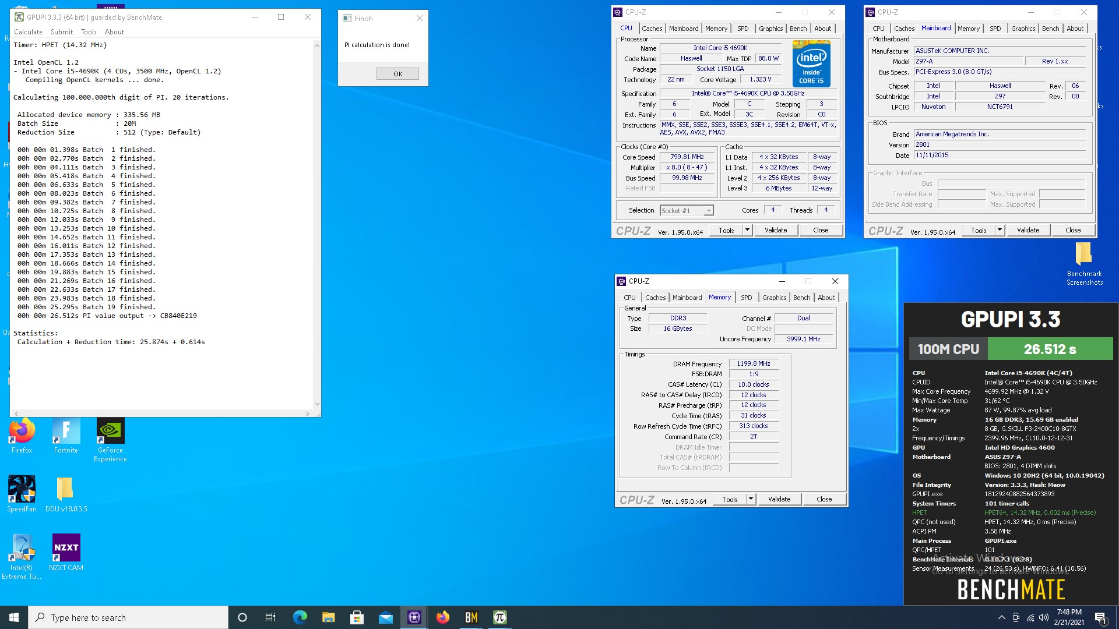Open the network status tray icon
1119x629 pixels.
1030,617
